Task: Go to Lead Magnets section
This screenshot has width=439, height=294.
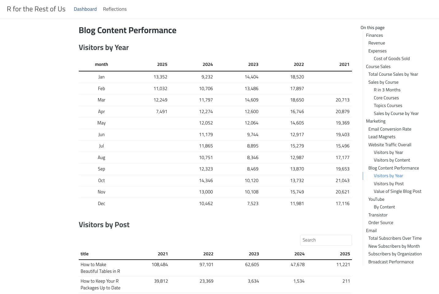Action: tap(382, 137)
